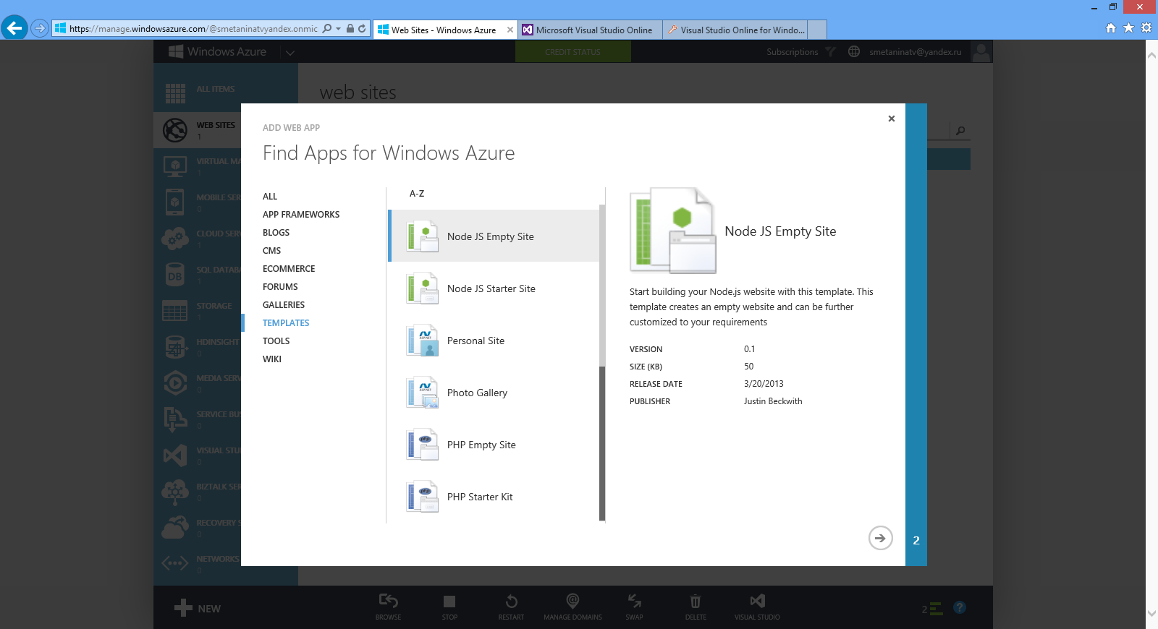
Task: Click the browser back arrow button
Action: pos(14,28)
